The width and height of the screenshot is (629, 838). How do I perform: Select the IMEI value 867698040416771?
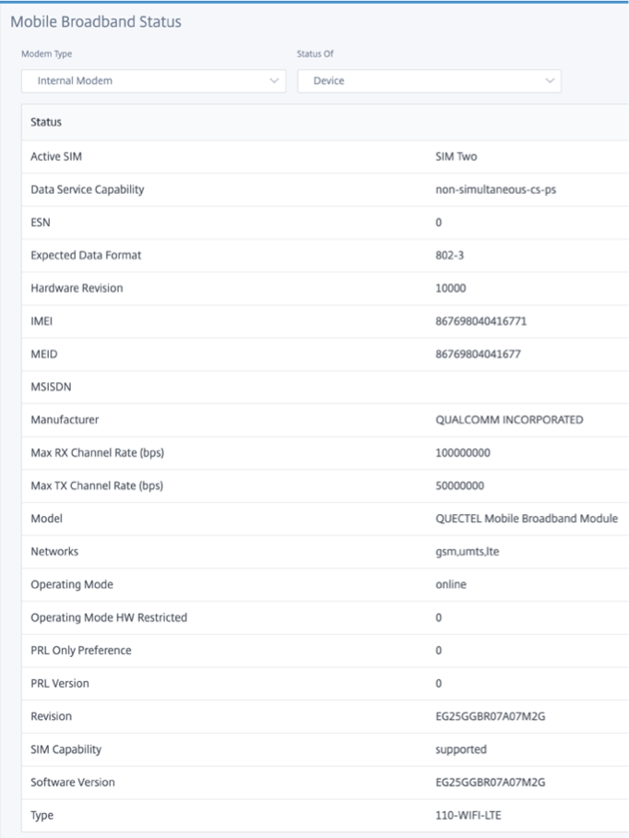(481, 321)
